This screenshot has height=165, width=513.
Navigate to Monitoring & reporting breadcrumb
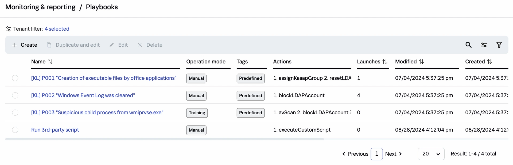coord(40,7)
